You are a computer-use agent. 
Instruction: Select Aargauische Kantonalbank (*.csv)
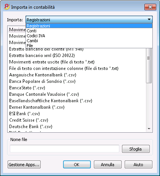tap(43, 75)
